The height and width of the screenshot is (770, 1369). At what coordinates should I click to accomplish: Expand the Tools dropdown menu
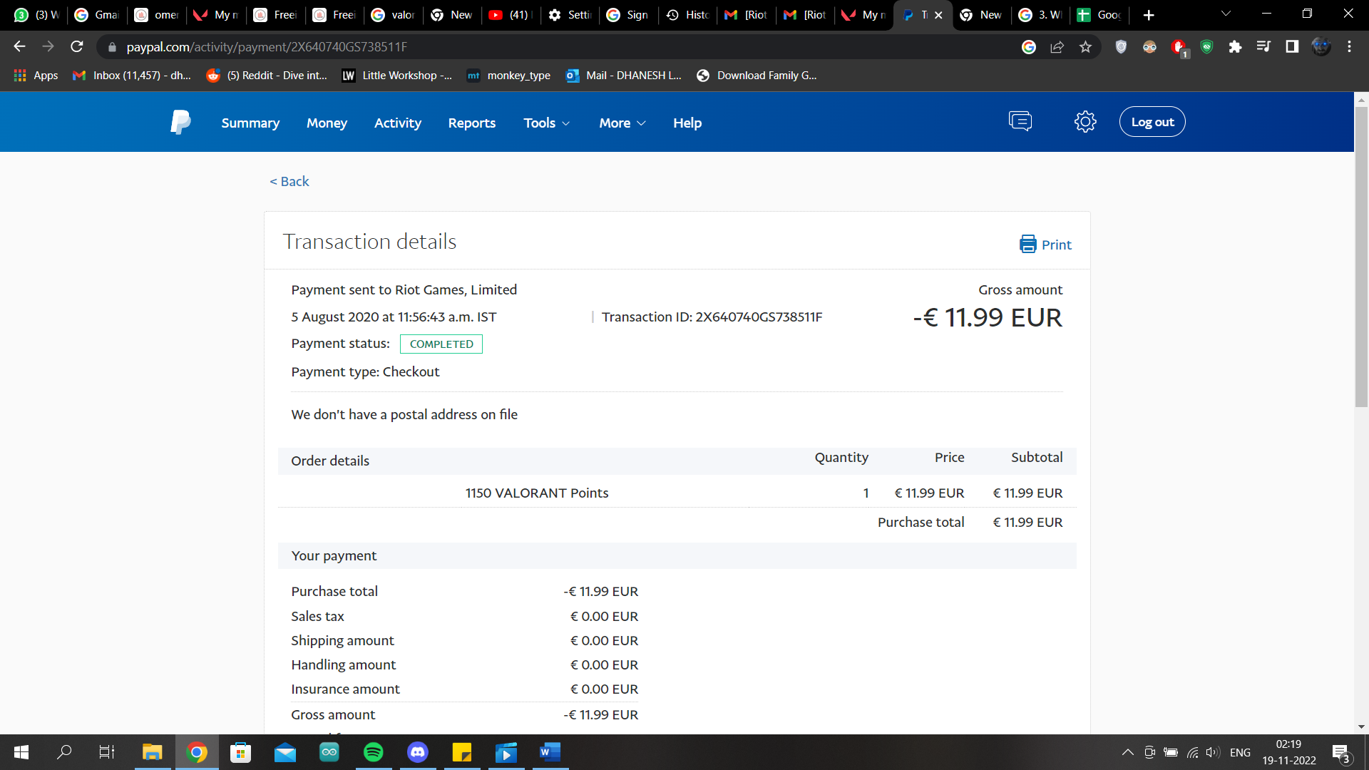[546, 123]
